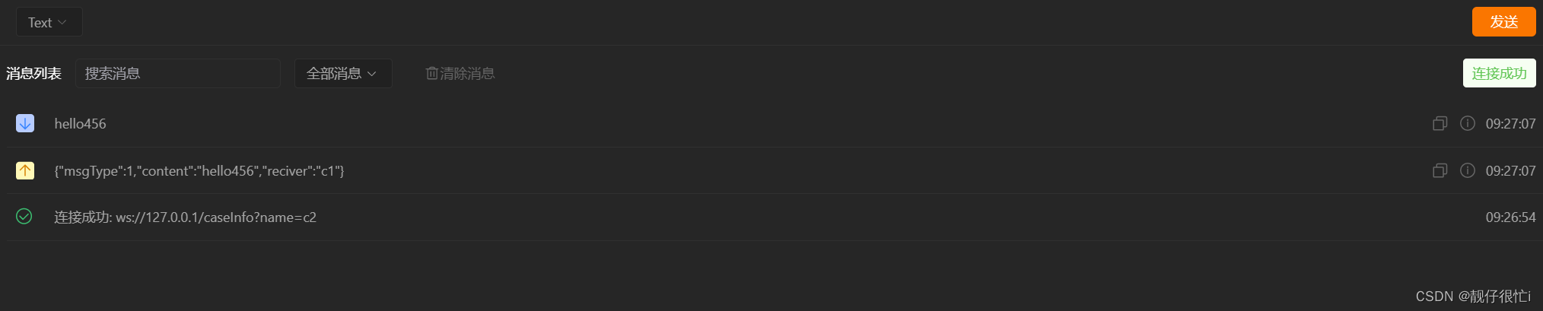Copy the sent JSON message
Image resolution: width=1543 pixels, height=311 pixels.
(1440, 170)
